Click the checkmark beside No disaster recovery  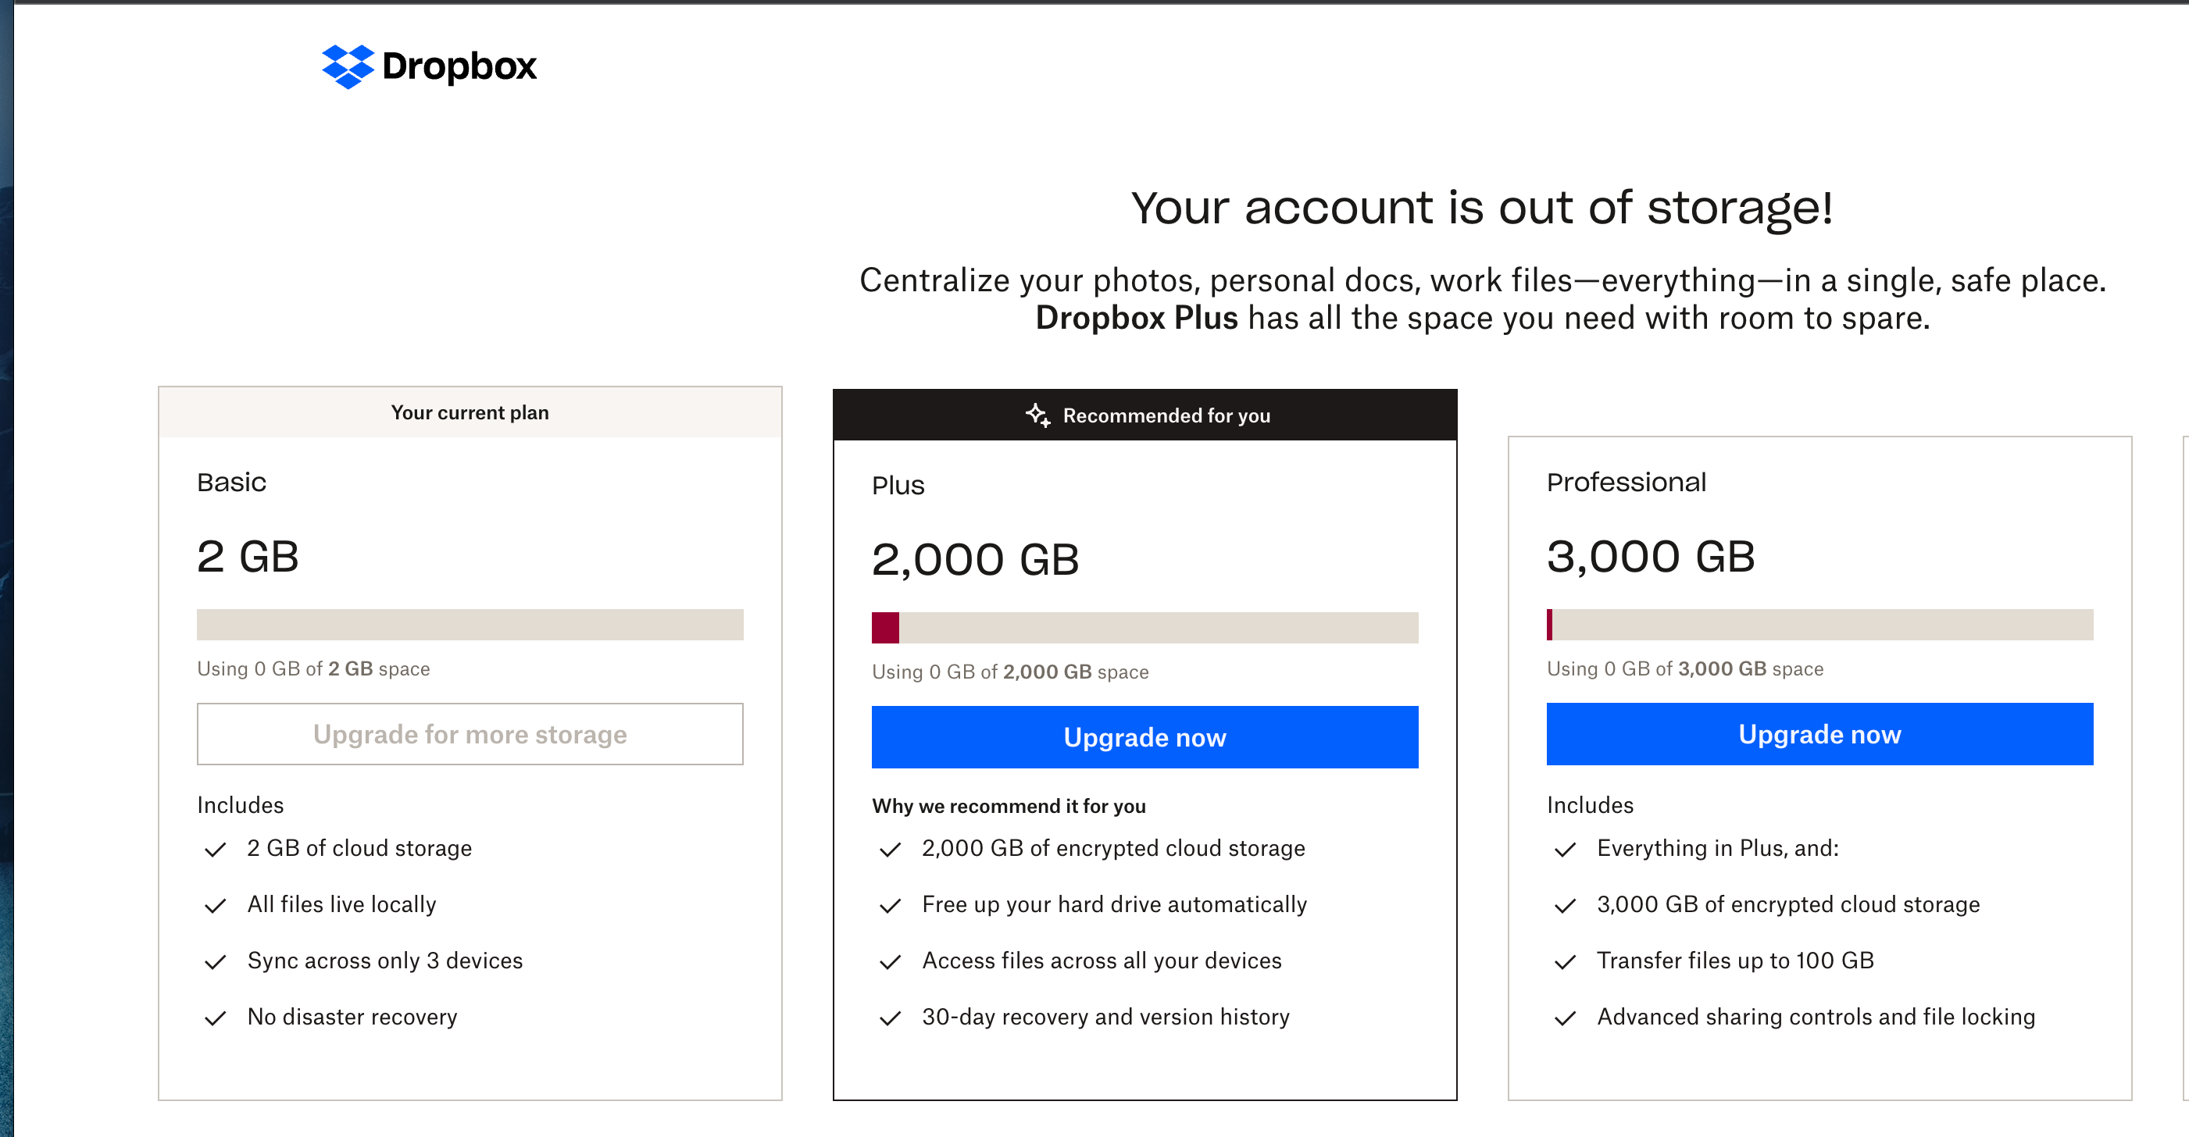pos(216,1018)
